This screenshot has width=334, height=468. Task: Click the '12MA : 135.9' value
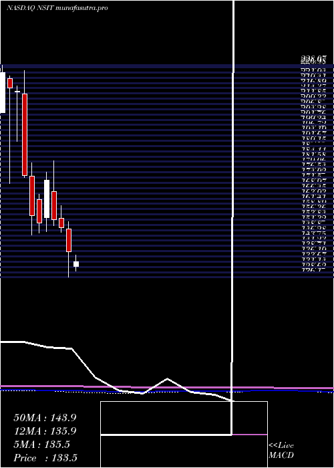click(x=45, y=431)
